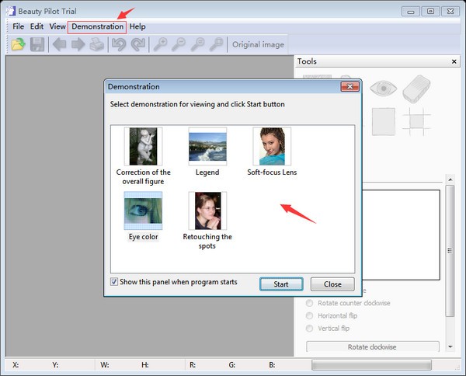Screen dimensions: 466x376
Task: Click the Close button in the dialog
Action: click(332, 284)
